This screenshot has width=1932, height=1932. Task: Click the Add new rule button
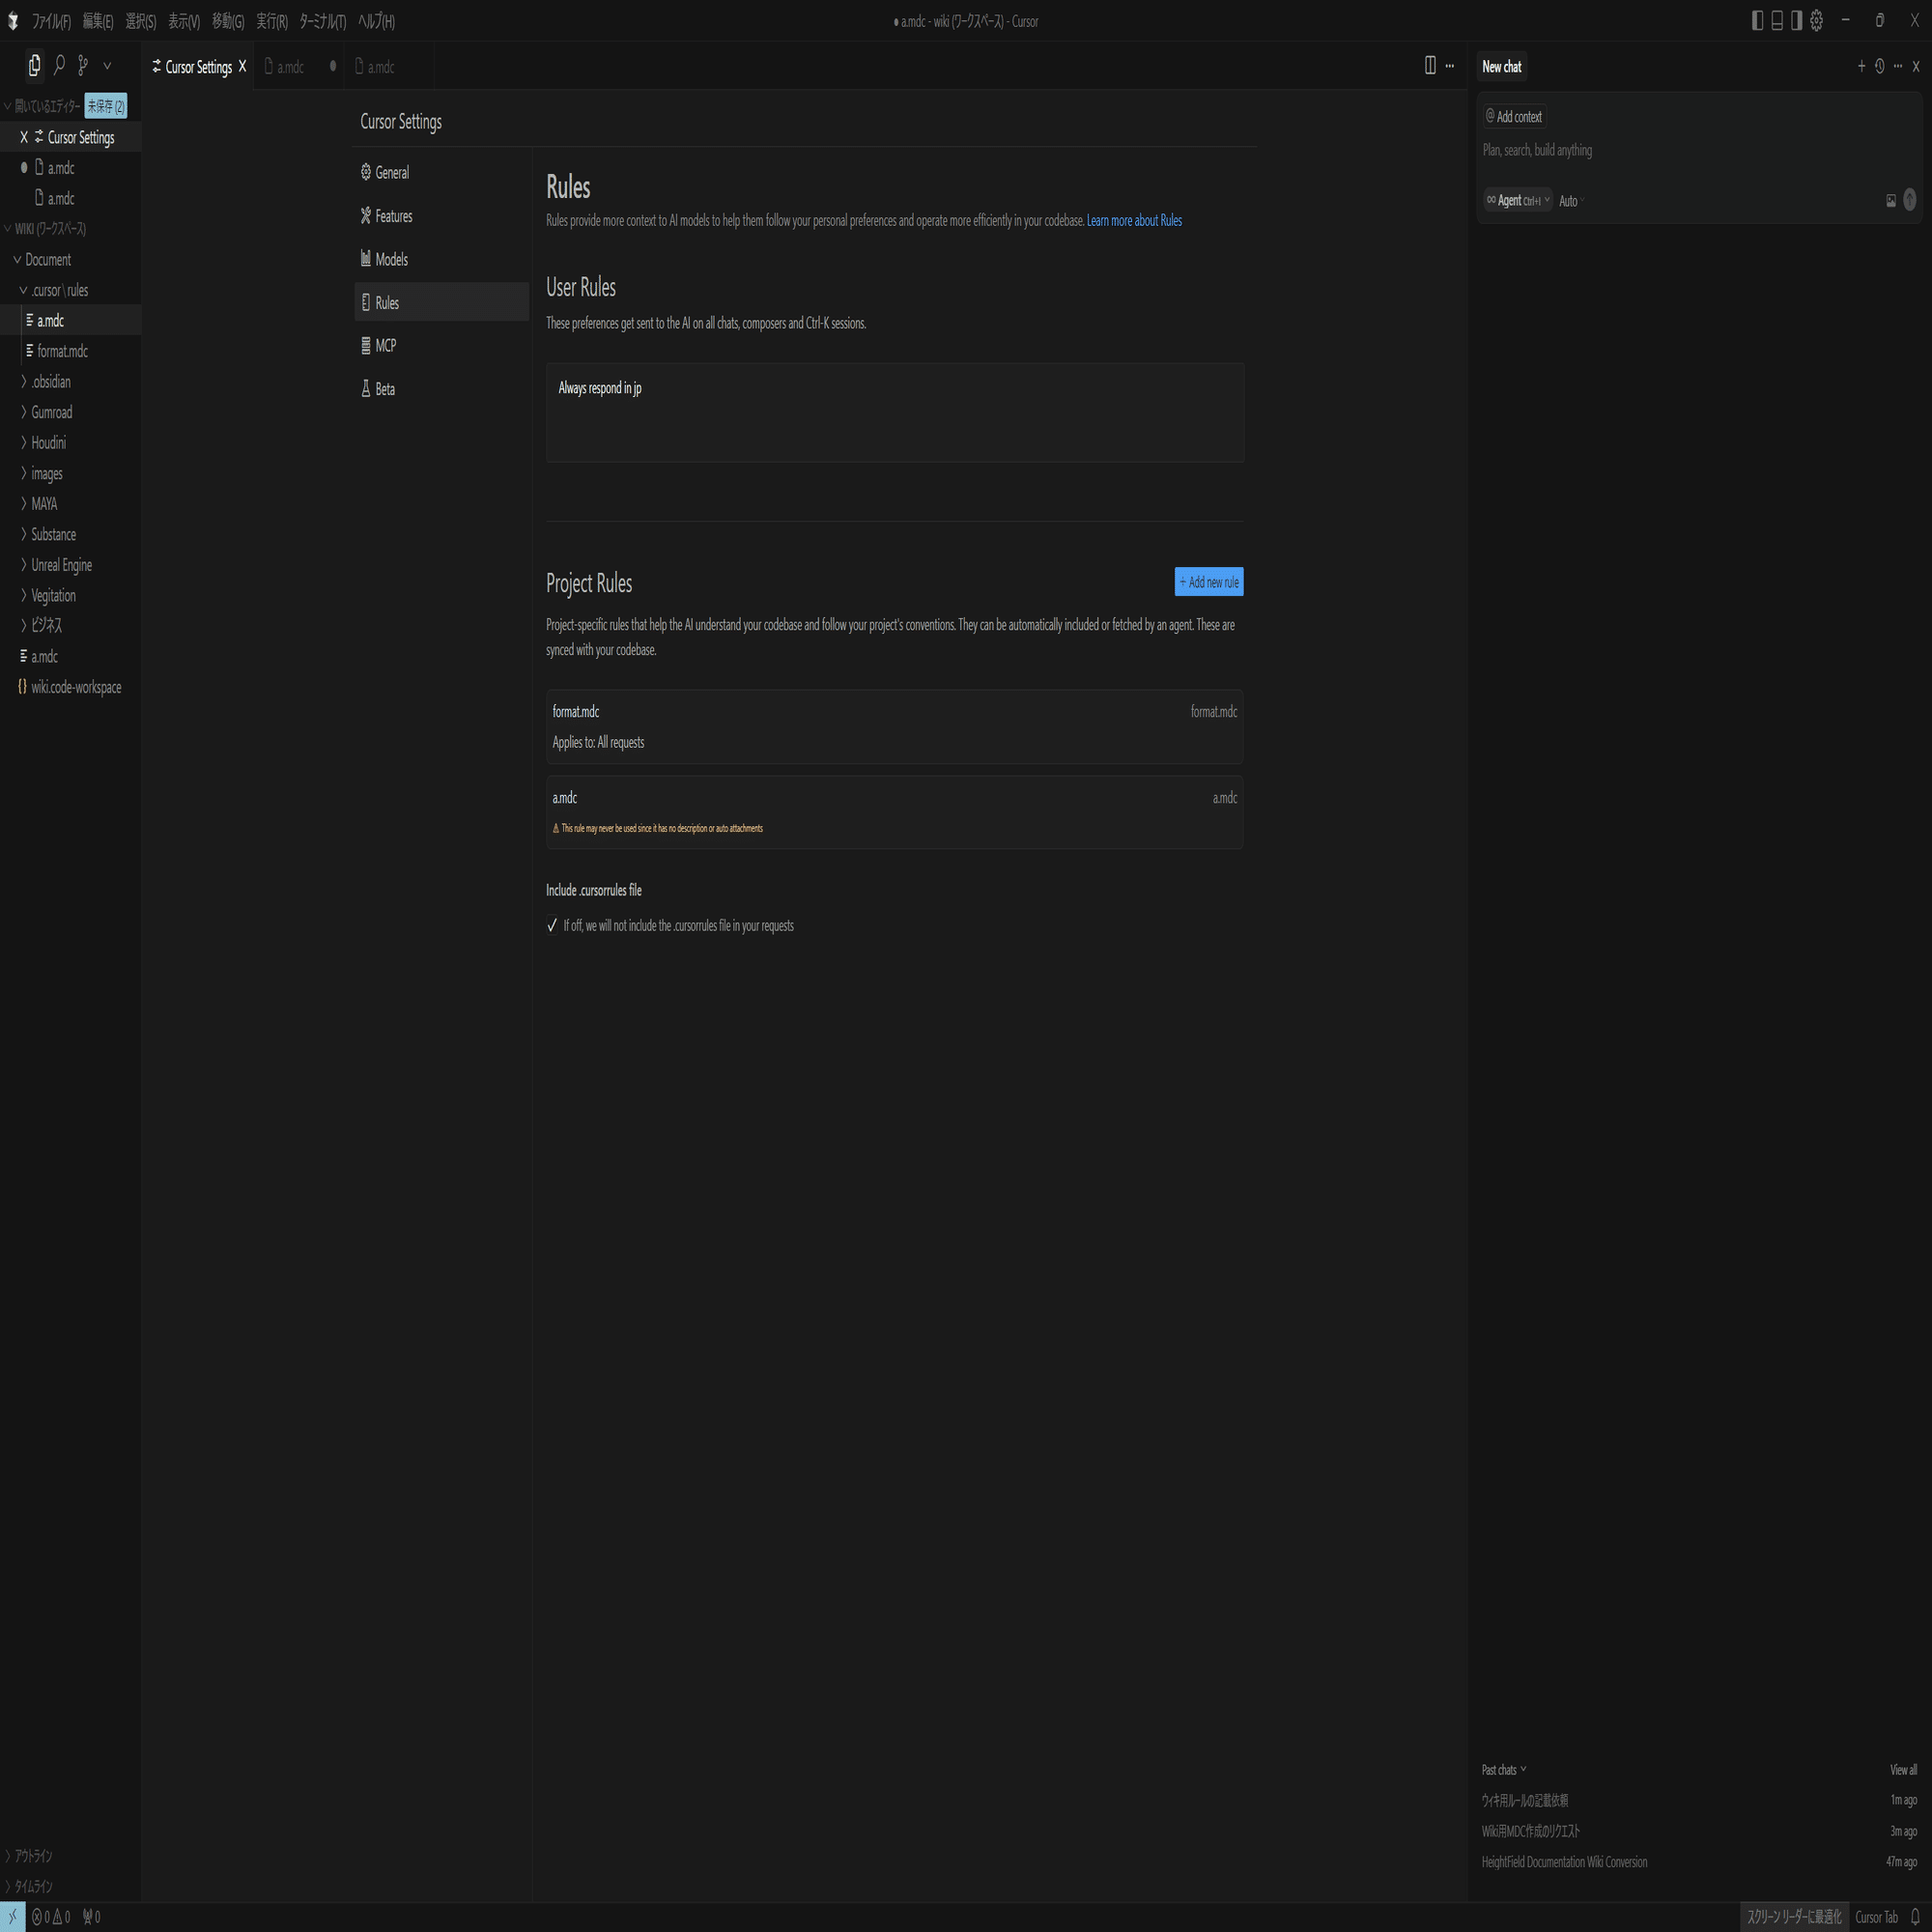click(x=1208, y=582)
